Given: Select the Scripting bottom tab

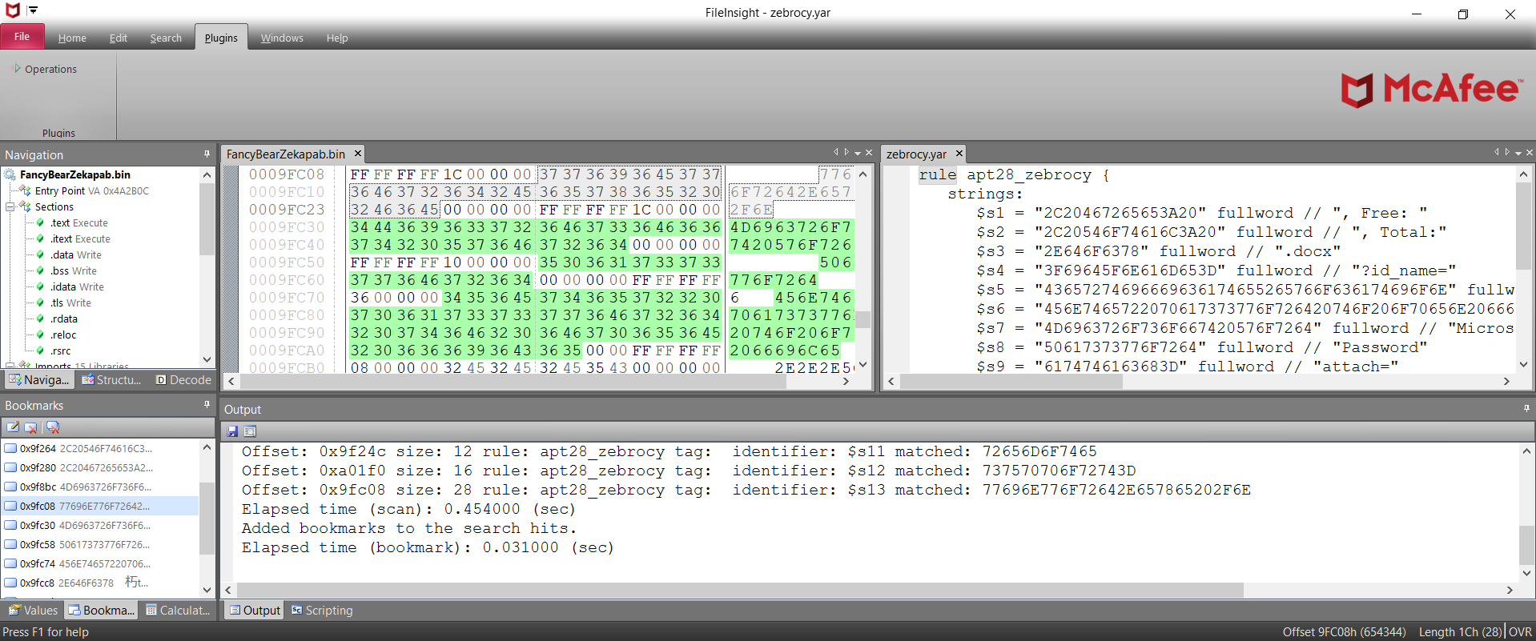Looking at the screenshot, I should [322, 610].
